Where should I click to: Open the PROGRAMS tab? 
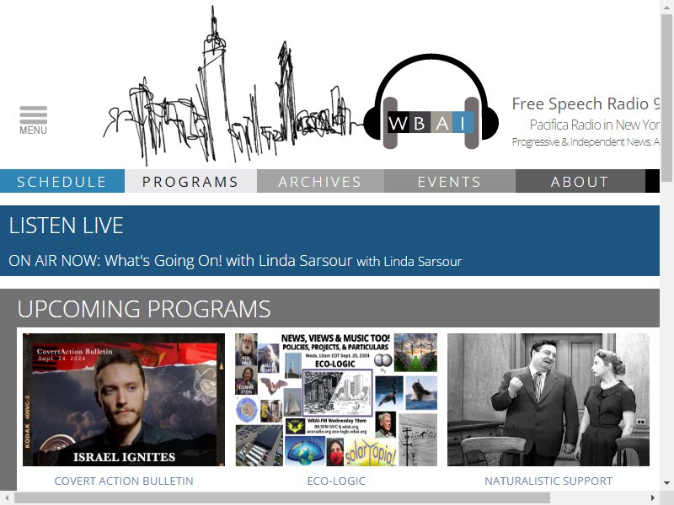point(191,181)
